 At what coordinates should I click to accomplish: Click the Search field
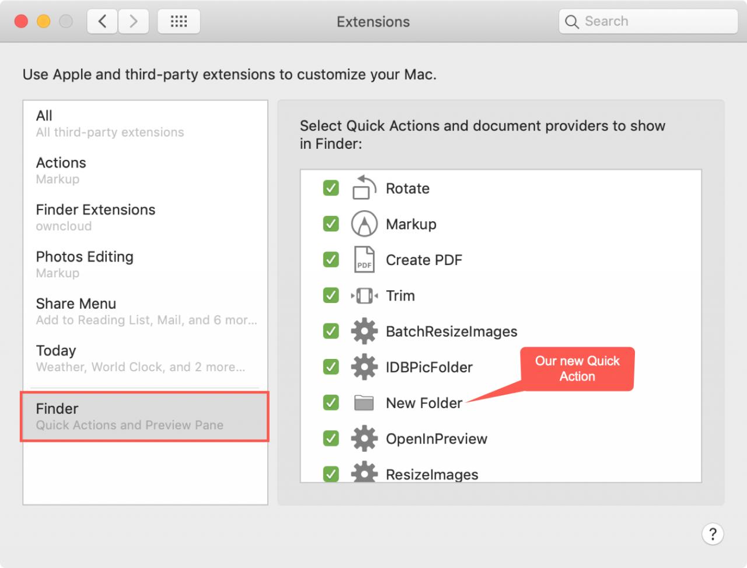(x=648, y=22)
